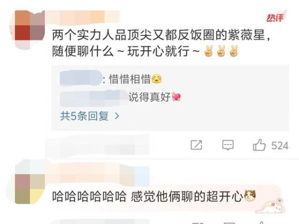This screenshot has height=224, width=299.
Task: Open the second commenter's blurred username
Action: pyautogui.click(x=97, y=174)
